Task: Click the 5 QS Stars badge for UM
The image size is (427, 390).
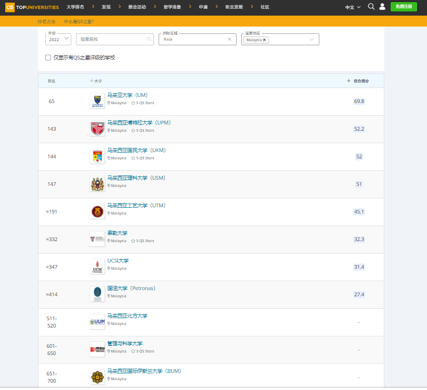Action: pos(143,103)
